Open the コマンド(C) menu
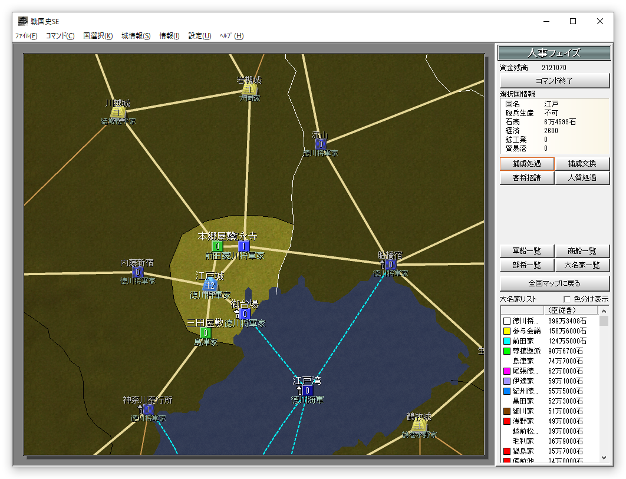 (x=60, y=36)
